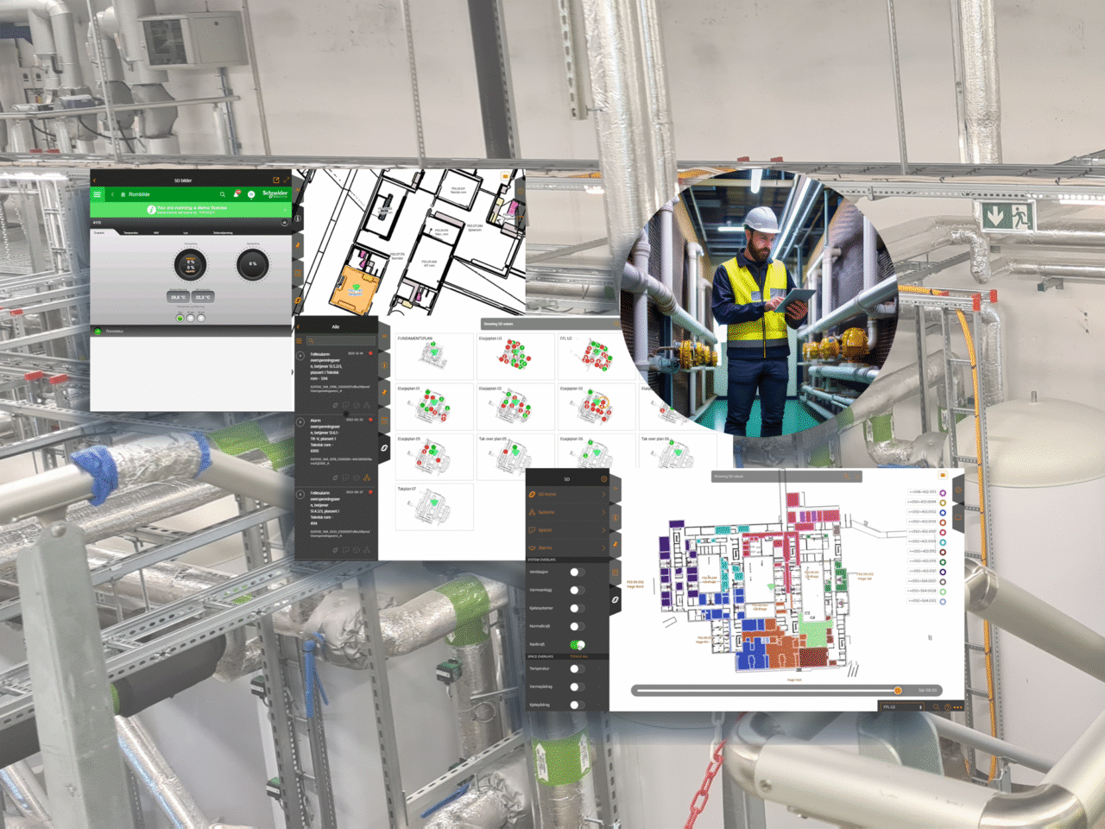Click the search icon in the green Rombilde bar
1105x829 pixels.
(x=223, y=194)
